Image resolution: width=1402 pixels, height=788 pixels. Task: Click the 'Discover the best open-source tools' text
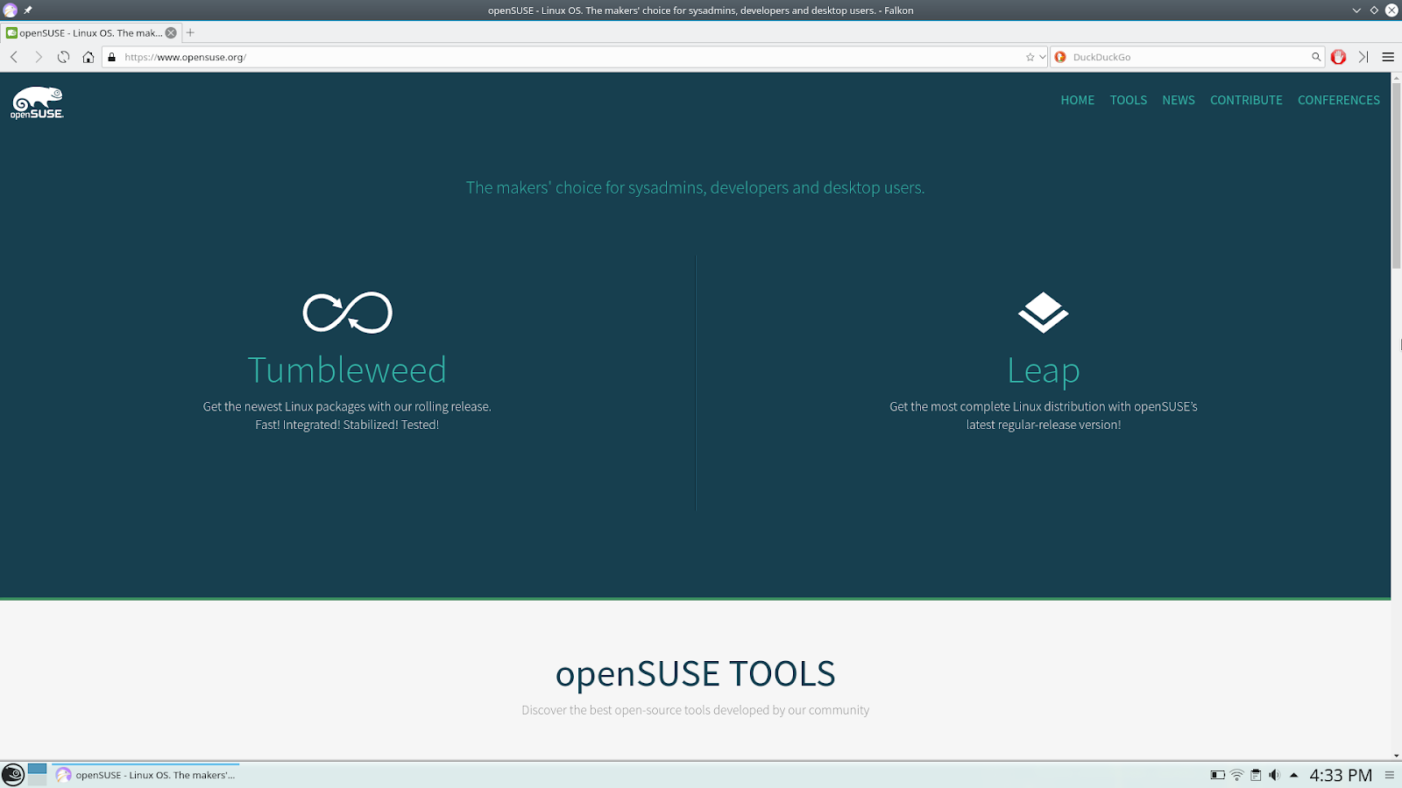coord(696,710)
